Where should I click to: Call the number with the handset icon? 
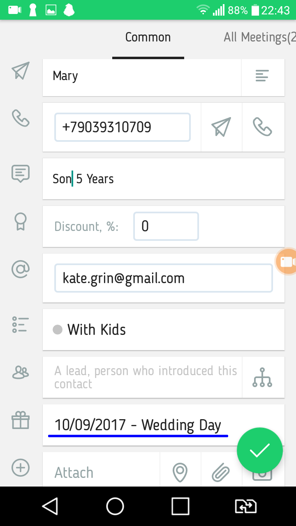pyautogui.click(x=263, y=127)
